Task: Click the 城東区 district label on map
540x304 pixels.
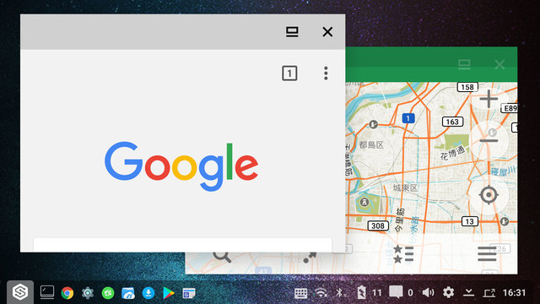Action: click(x=405, y=187)
